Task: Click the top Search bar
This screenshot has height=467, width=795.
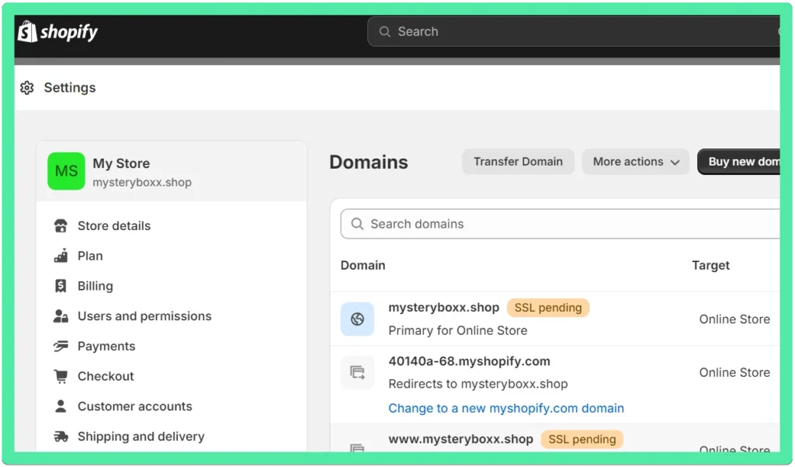Action: coord(574,32)
